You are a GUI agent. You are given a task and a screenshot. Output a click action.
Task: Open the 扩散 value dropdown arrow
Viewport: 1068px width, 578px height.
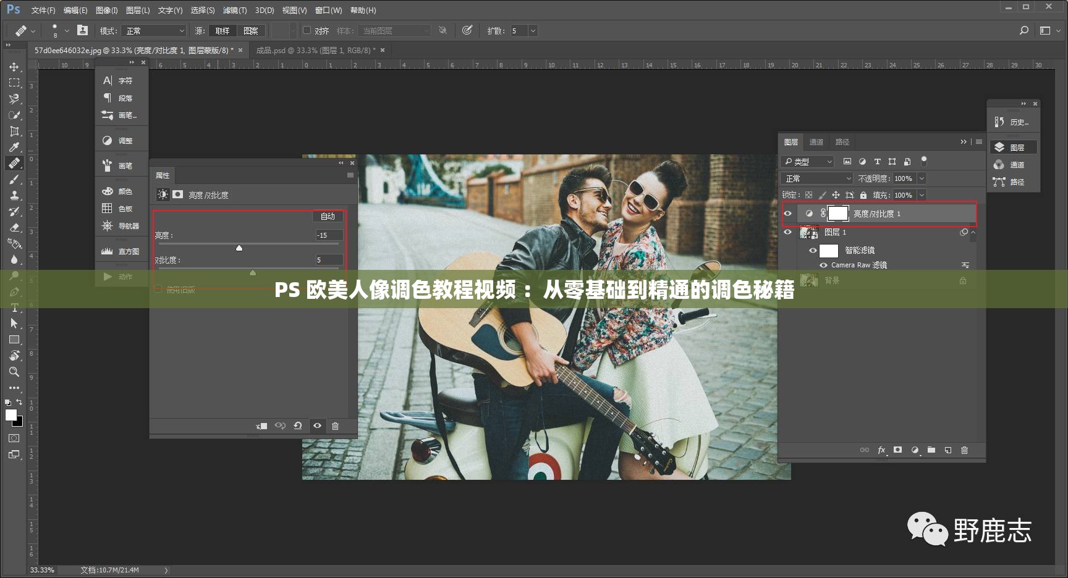click(533, 30)
